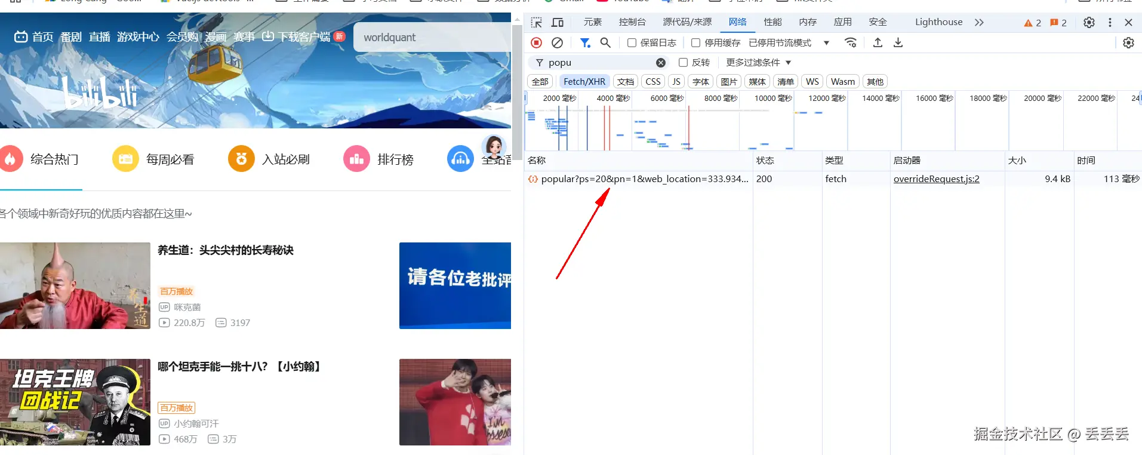Screen dimensions: 1142x455
Task: Switch to 应用 tab
Action: click(x=843, y=22)
